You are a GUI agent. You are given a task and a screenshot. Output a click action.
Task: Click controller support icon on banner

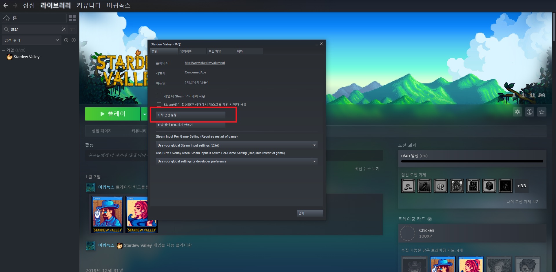(542, 95)
